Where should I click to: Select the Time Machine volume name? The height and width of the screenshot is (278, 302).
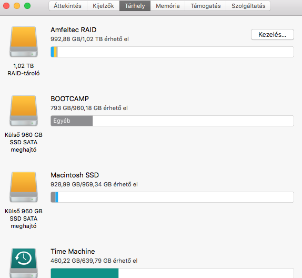pyautogui.click(x=73, y=251)
